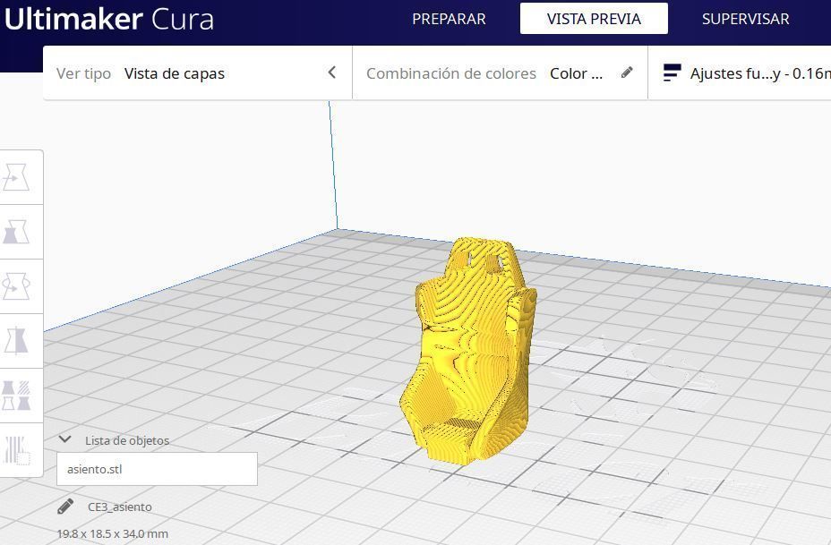This screenshot has height=545, width=831.
Task: Select the Scale tool icon
Action: [x=16, y=232]
